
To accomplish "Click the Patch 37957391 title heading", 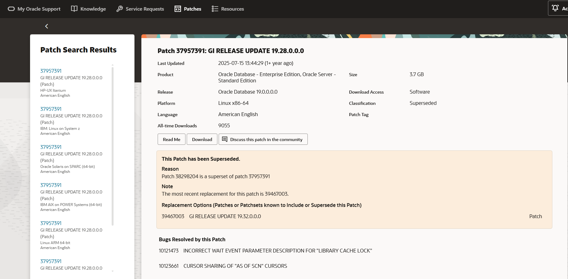I will pos(231,51).
